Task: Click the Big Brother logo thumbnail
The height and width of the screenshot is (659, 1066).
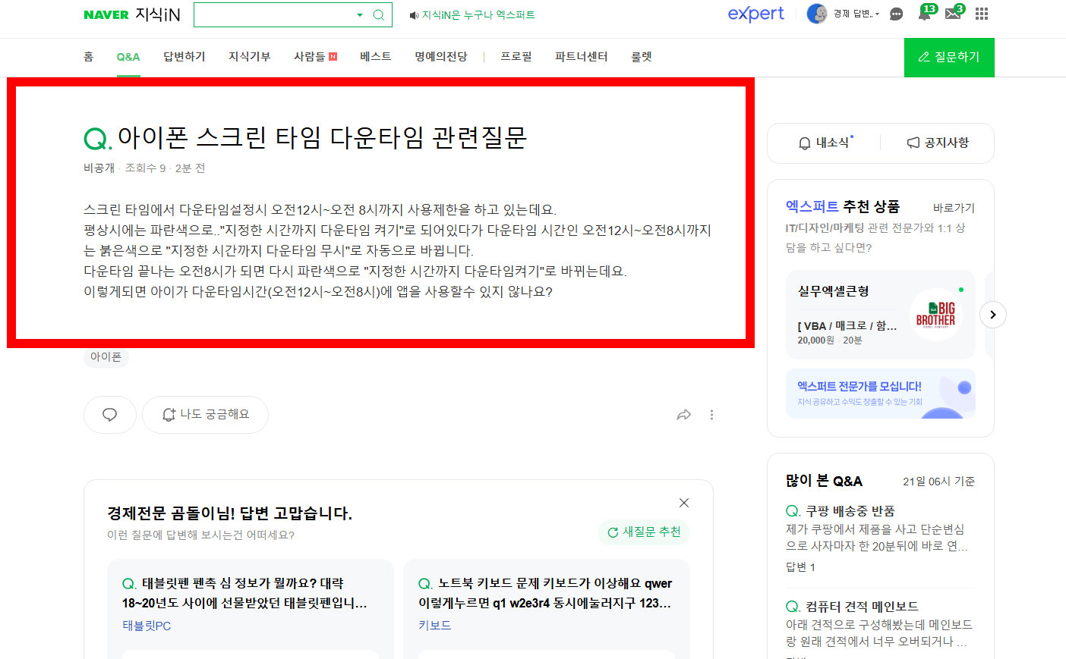Action: pos(936,314)
